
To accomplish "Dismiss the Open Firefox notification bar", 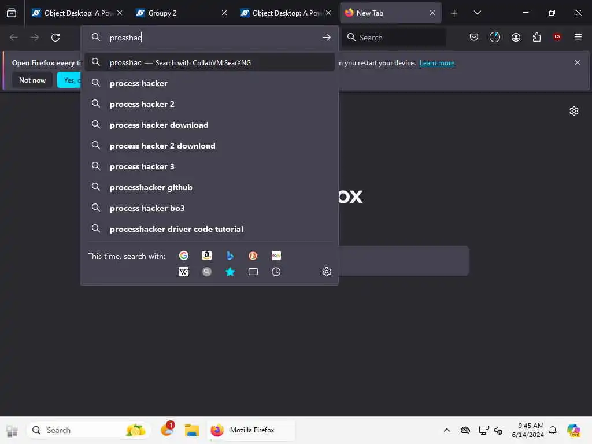I will (x=577, y=62).
